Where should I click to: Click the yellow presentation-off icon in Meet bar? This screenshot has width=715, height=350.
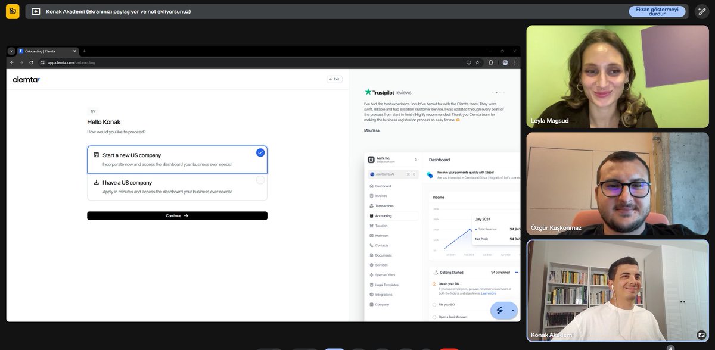click(13, 11)
